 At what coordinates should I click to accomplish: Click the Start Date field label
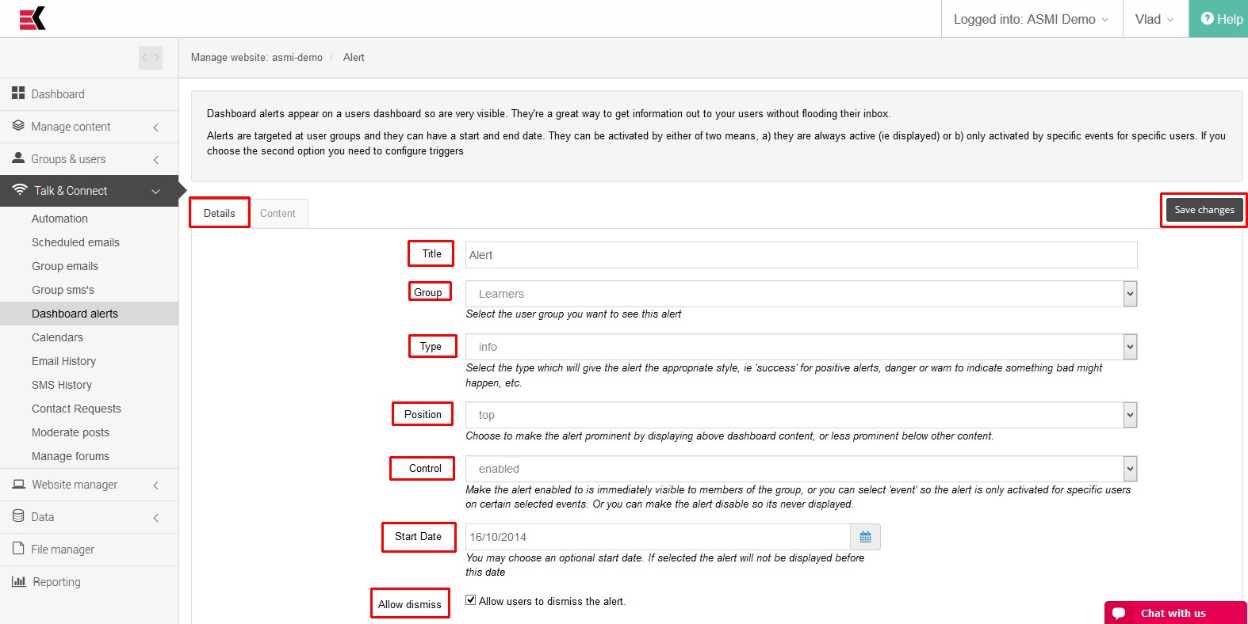point(418,536)
